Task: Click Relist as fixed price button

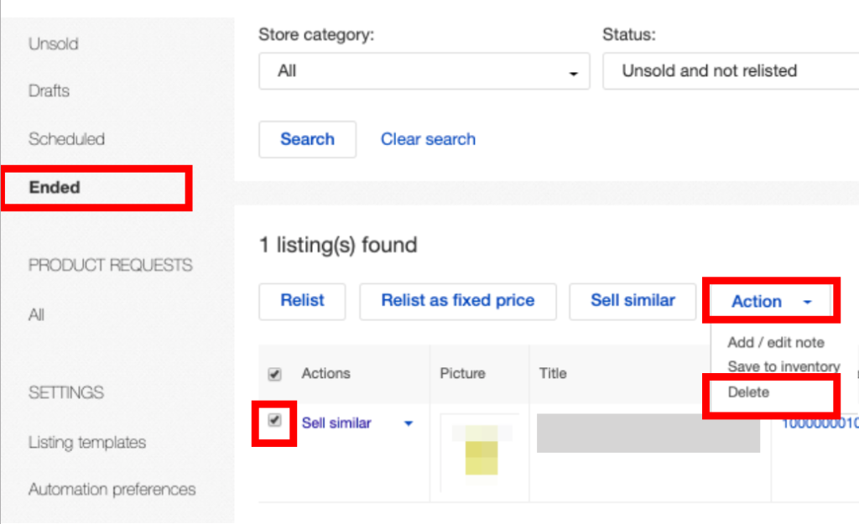Action: (457, 301)
